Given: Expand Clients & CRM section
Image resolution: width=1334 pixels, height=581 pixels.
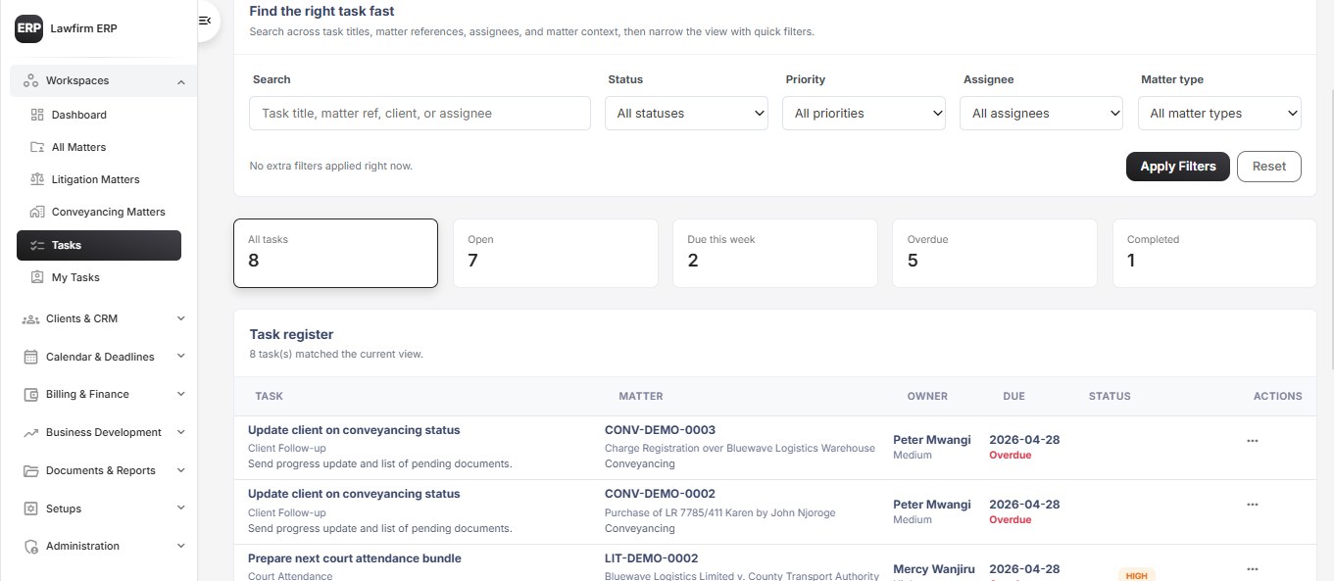Looking at the screenshot, I should click(180, 318).
